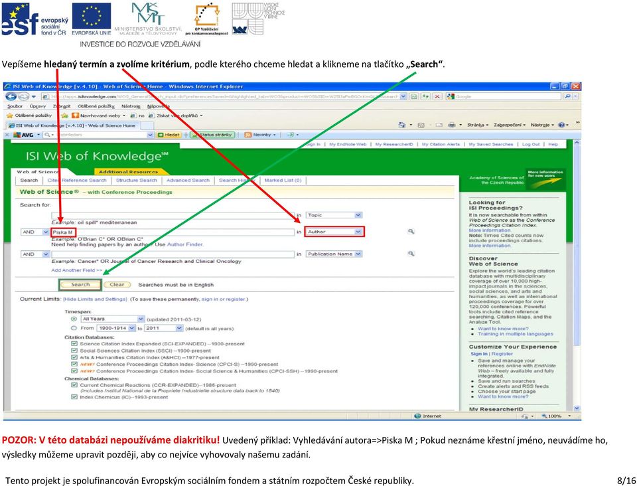Screen dimensions: 637x486
Task: Click the red Stop loading icon
Action: pyautogui.click(x=437, y=96)
